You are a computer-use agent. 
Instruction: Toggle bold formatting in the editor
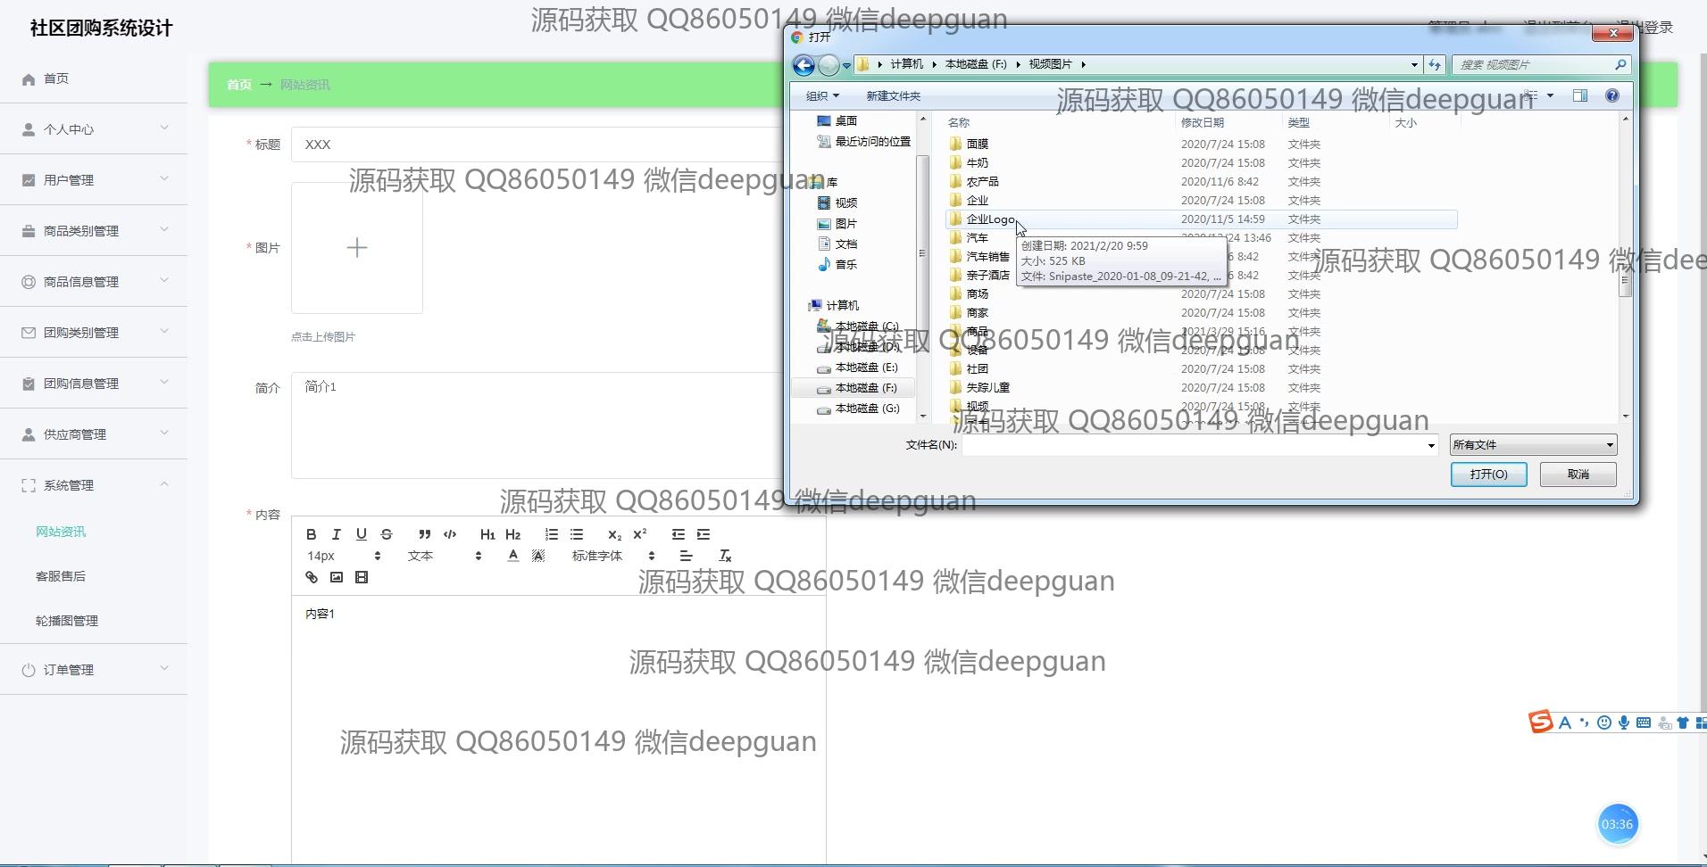point(311,534)
